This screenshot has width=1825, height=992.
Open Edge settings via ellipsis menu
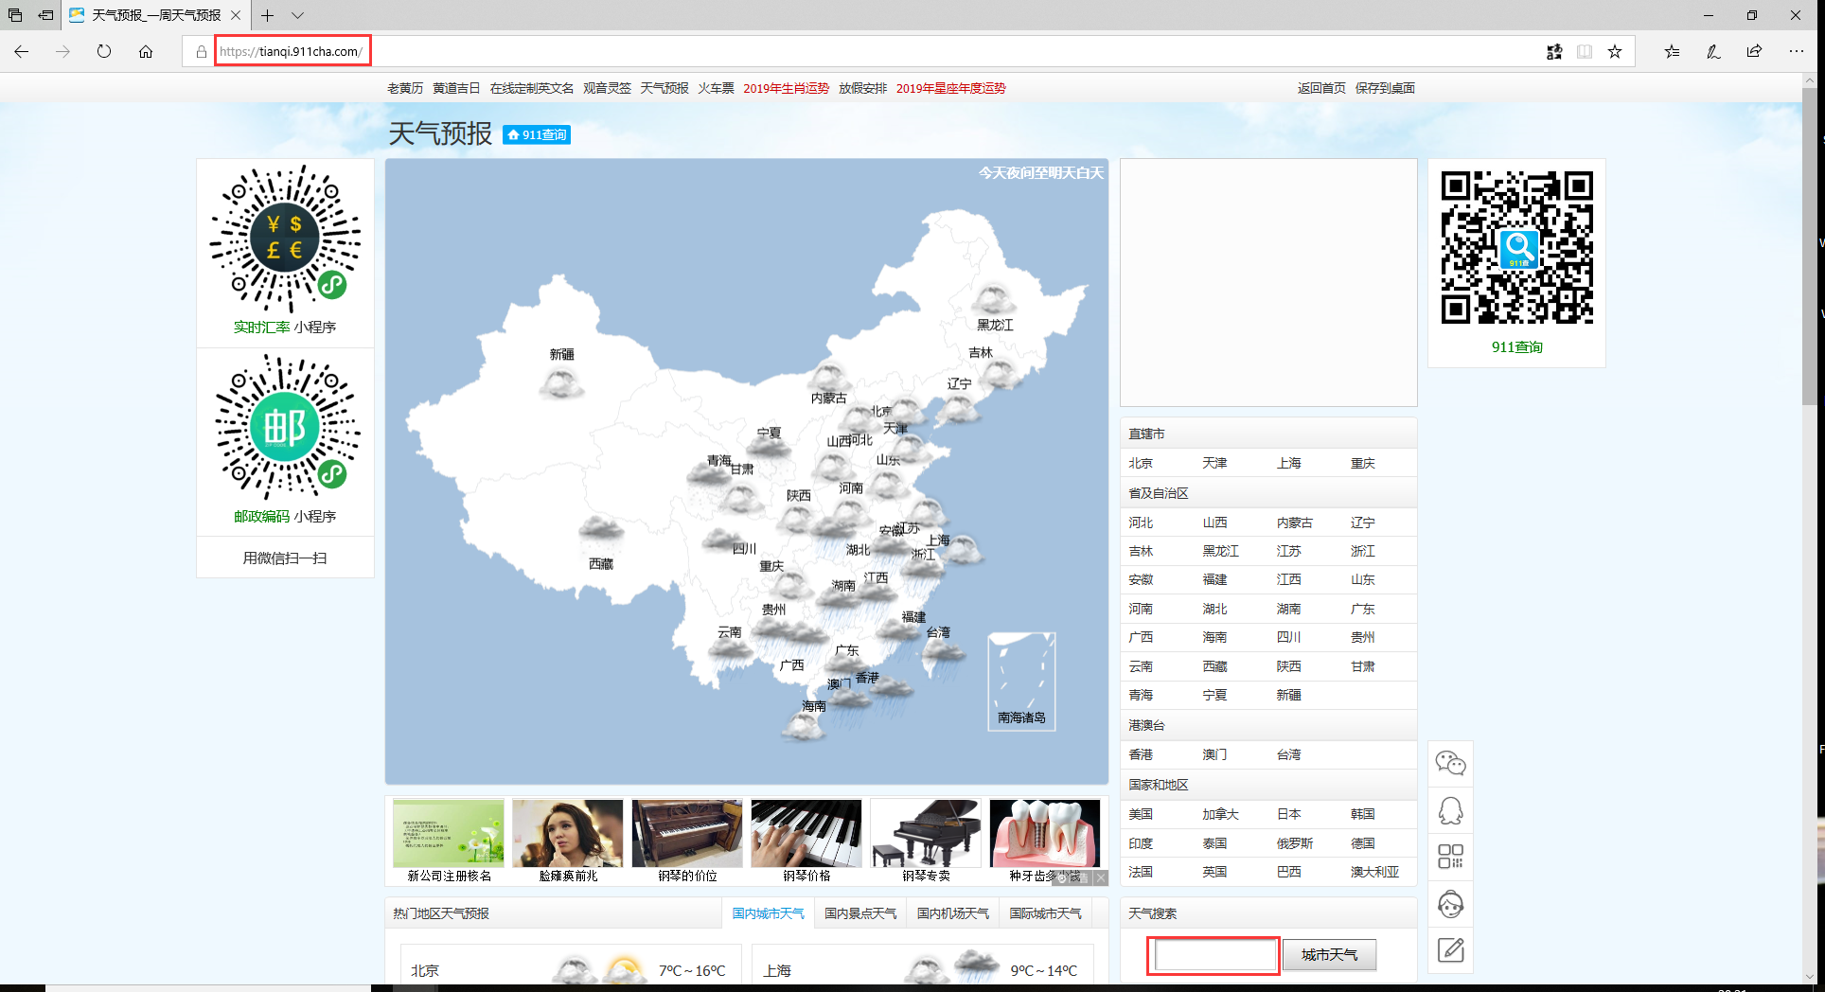pos(1796,52)
